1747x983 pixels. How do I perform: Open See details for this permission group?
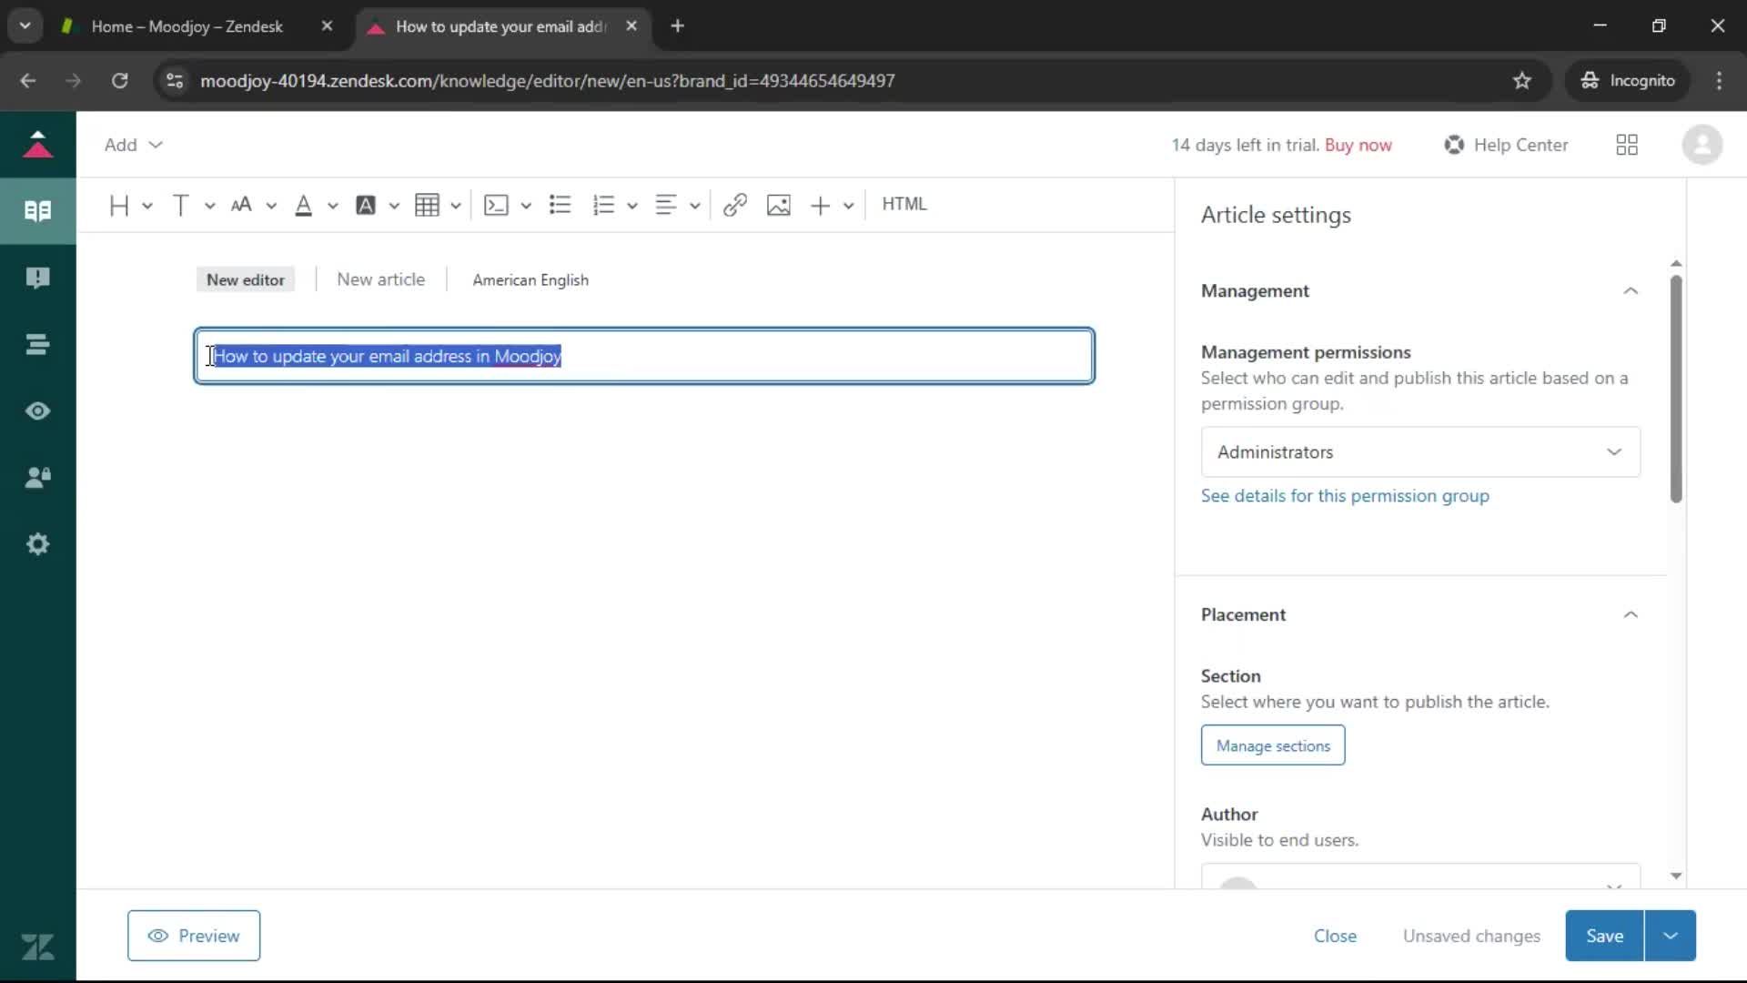1345,496
